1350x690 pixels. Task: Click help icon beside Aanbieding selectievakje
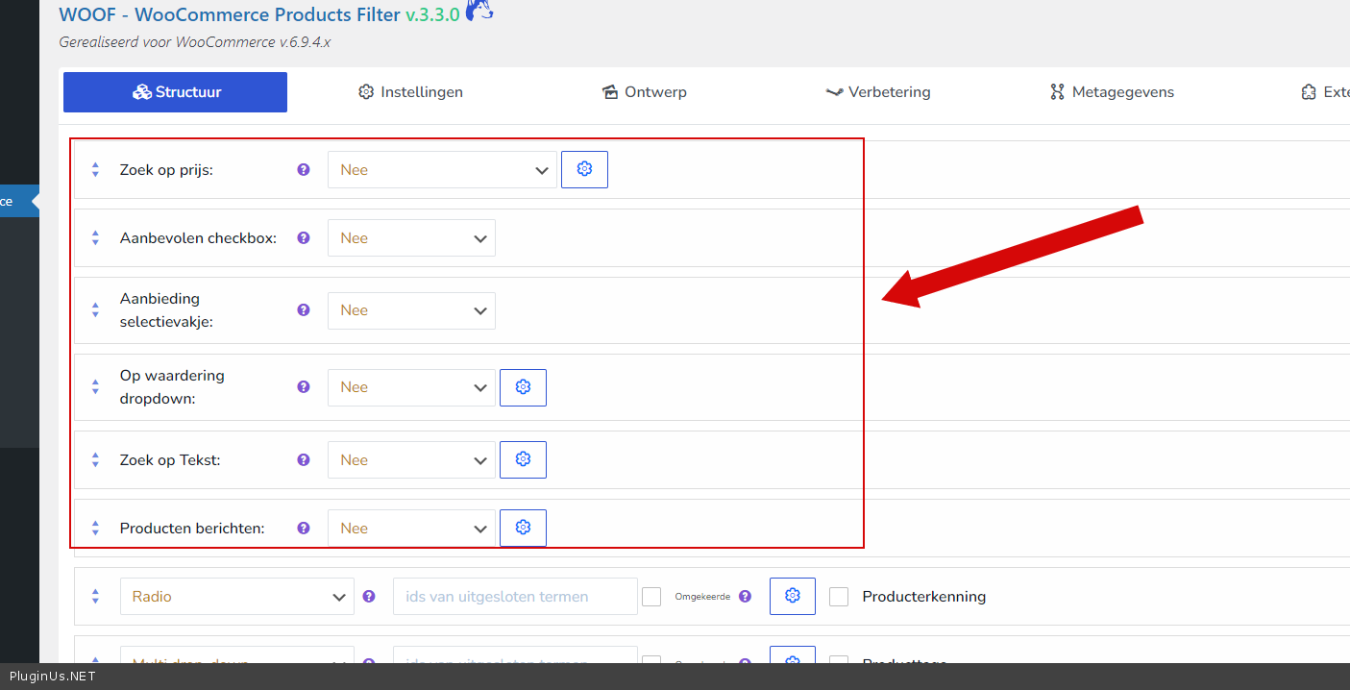(304, 309)
